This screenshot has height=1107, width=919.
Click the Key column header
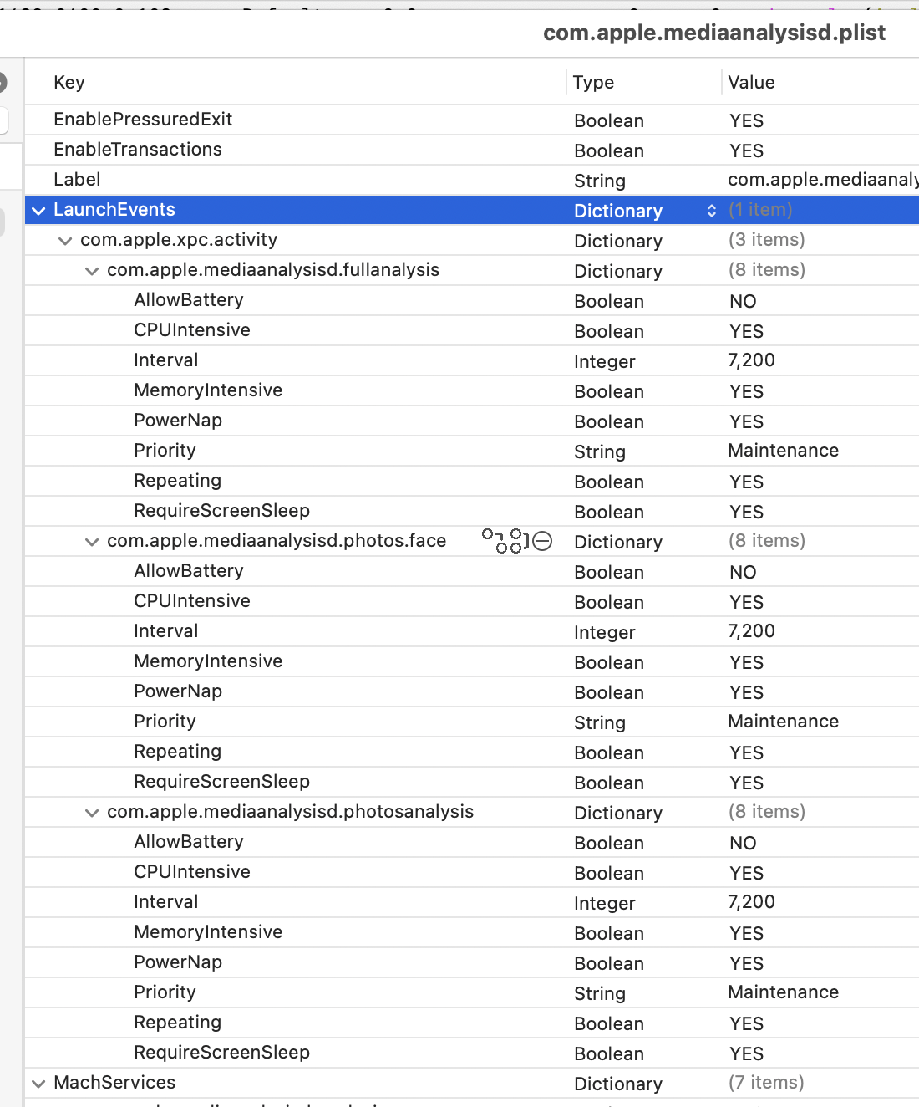69,82
